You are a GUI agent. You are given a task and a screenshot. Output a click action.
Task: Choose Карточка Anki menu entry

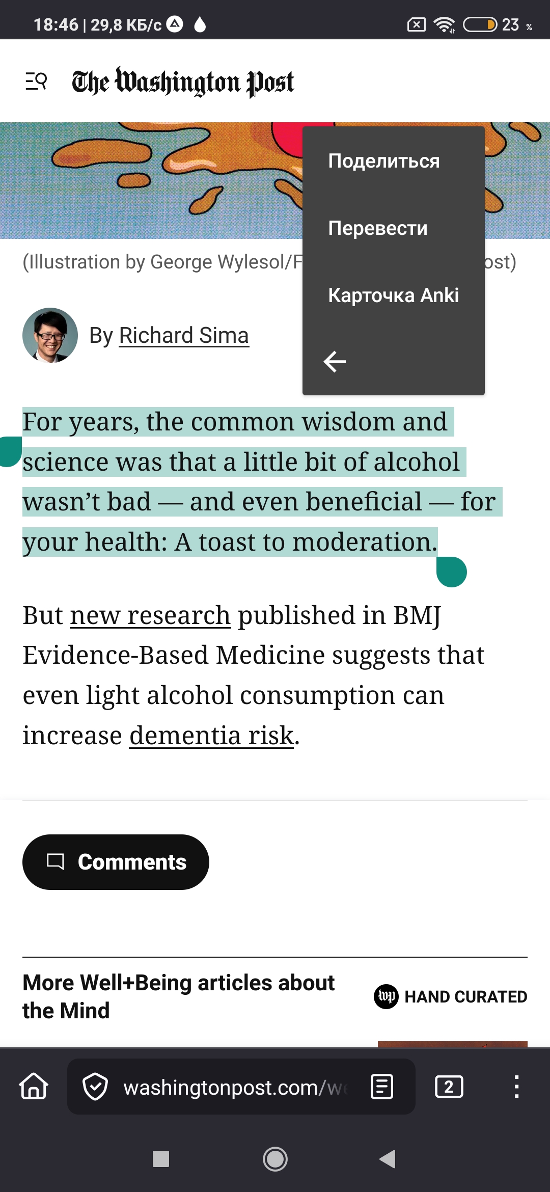393,295
